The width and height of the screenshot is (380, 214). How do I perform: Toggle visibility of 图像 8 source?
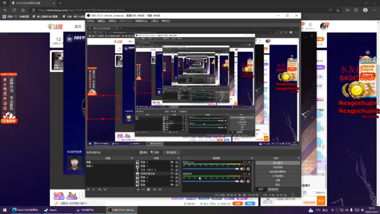(172, 162)
